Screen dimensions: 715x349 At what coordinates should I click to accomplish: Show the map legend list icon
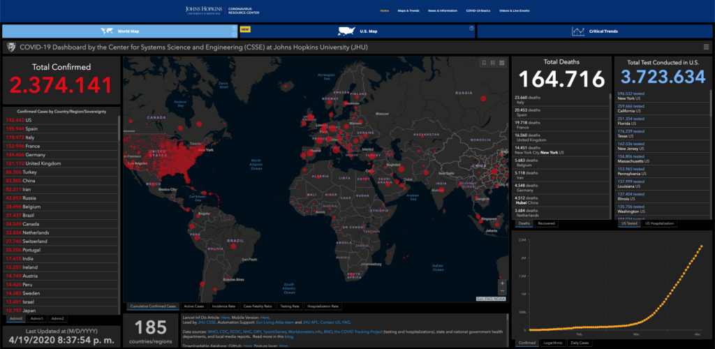(493, 64)
